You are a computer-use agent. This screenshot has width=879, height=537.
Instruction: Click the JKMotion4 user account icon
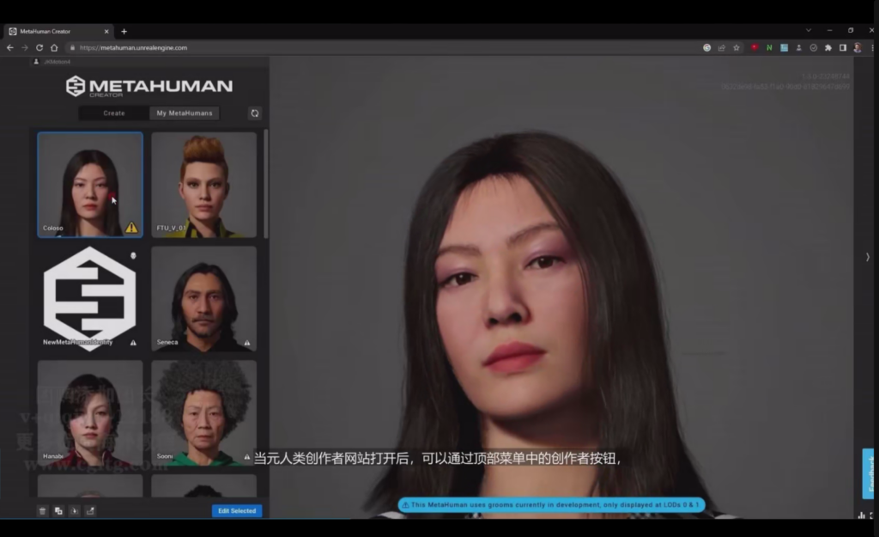click(x=36, y=62)
